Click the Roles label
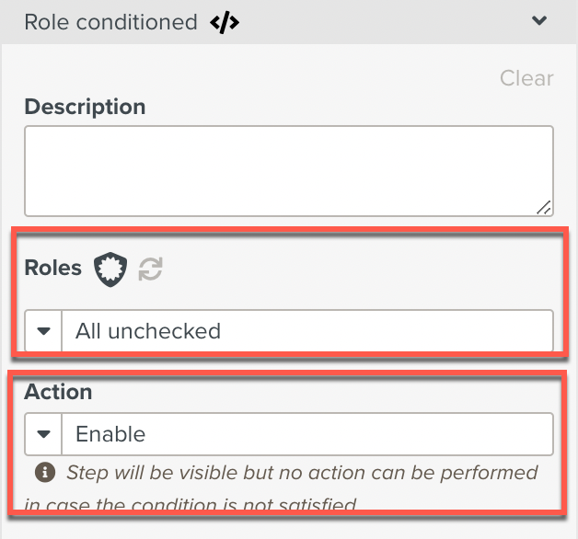Viewport: 578px width, 539px height. pyautogui.click(x=52, y=269)
